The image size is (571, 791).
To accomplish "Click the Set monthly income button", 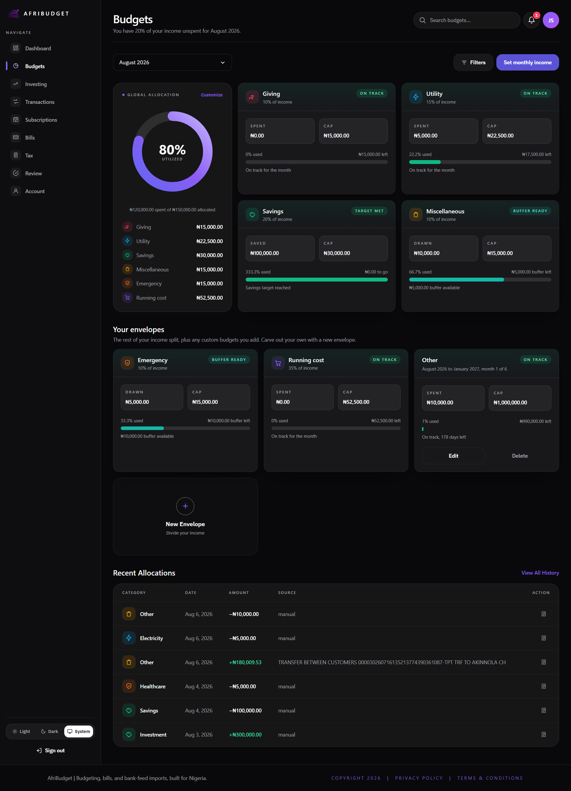I will 527,62.
